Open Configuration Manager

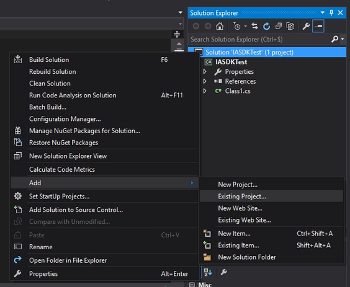tap(104, 119)
